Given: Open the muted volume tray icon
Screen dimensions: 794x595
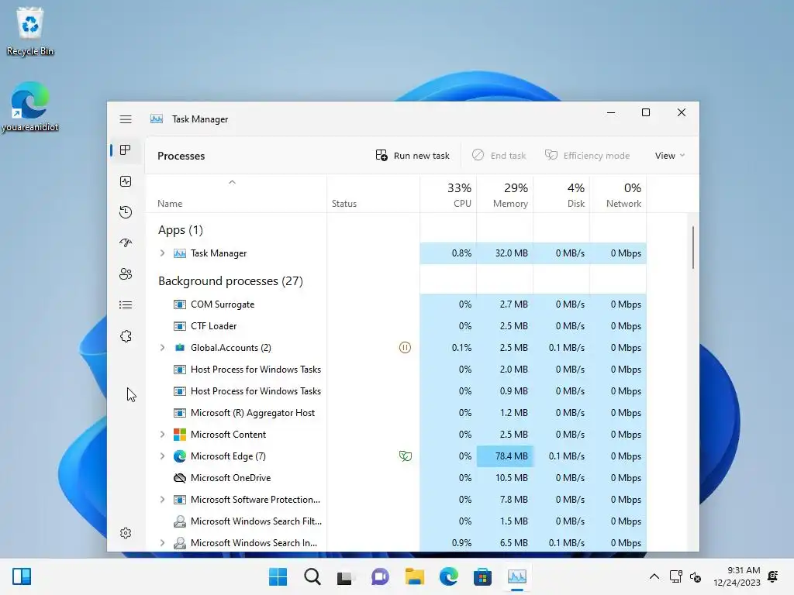Looking at the screenshot, I should (x=696, y=576).
